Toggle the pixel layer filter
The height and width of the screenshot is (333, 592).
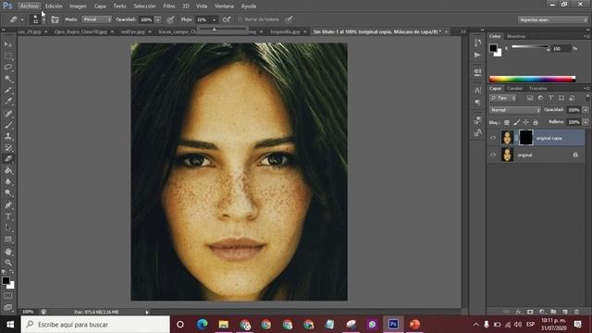click(530, 98)
